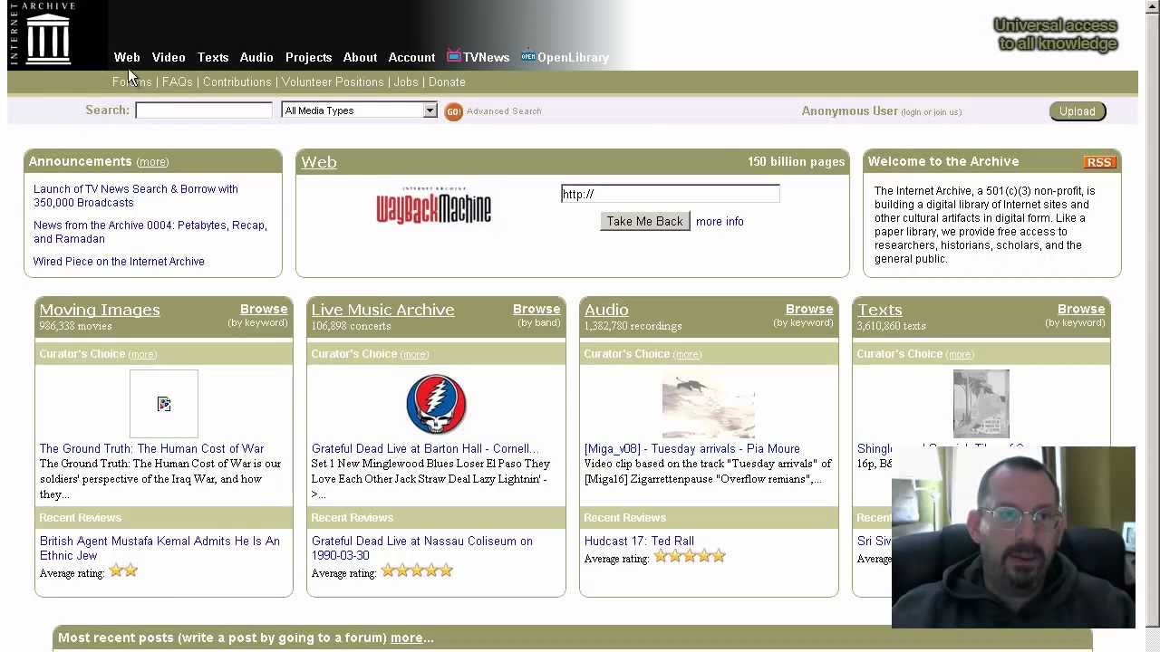Open the Ground Truth broken image thumbnail

pos(164,404)
